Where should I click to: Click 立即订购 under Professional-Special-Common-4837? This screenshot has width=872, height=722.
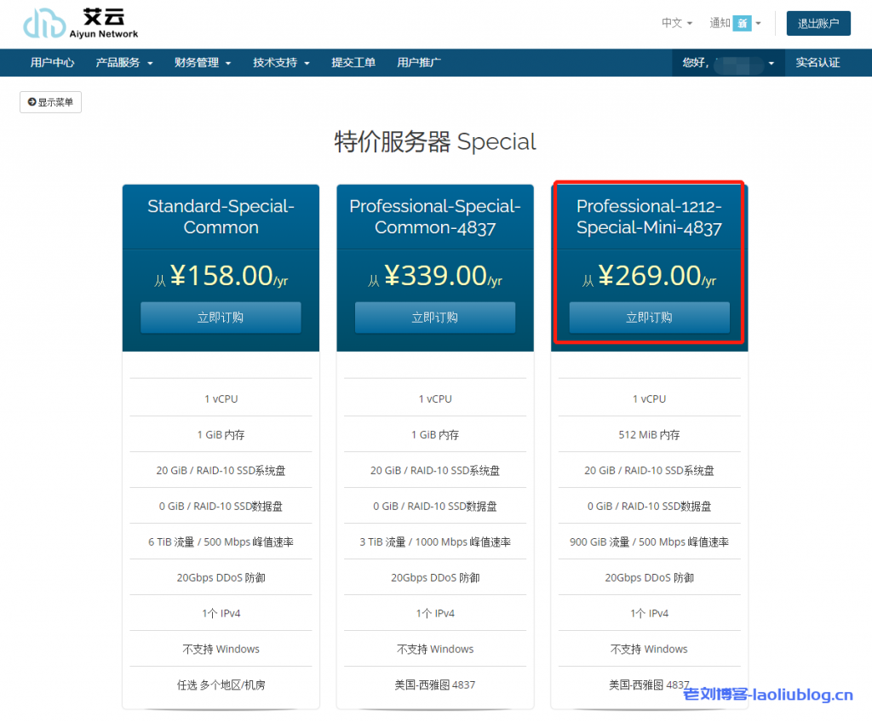435,317
